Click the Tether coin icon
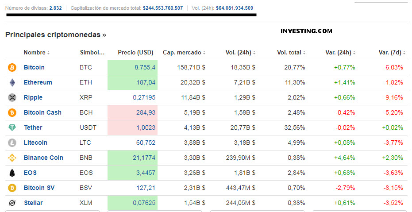Viewport: 412px width, 212px height. 12,128
